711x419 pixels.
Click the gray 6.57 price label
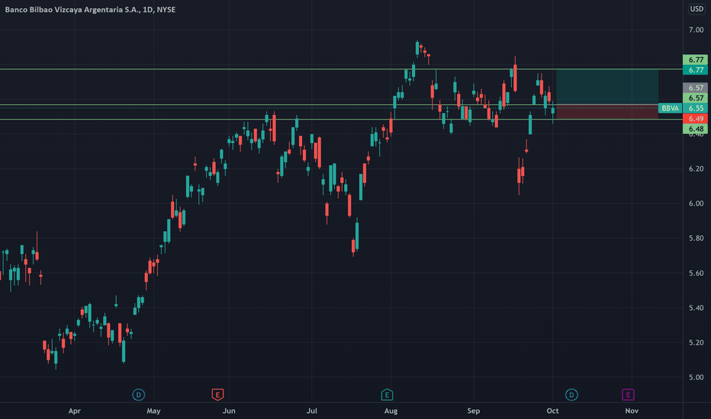click(x=696, y=88)
